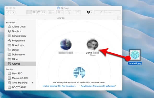Open the Dropbox toolbar dropdown

[x=89, y=12]
